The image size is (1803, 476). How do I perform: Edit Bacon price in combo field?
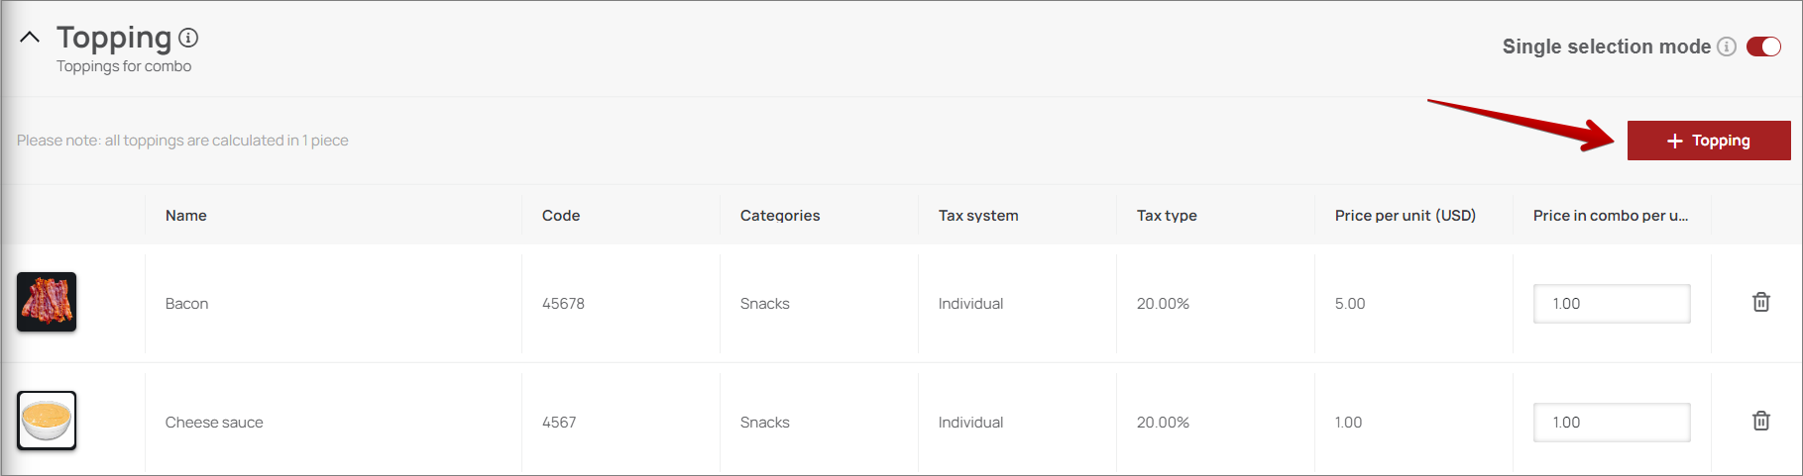tap(1611, 304)
